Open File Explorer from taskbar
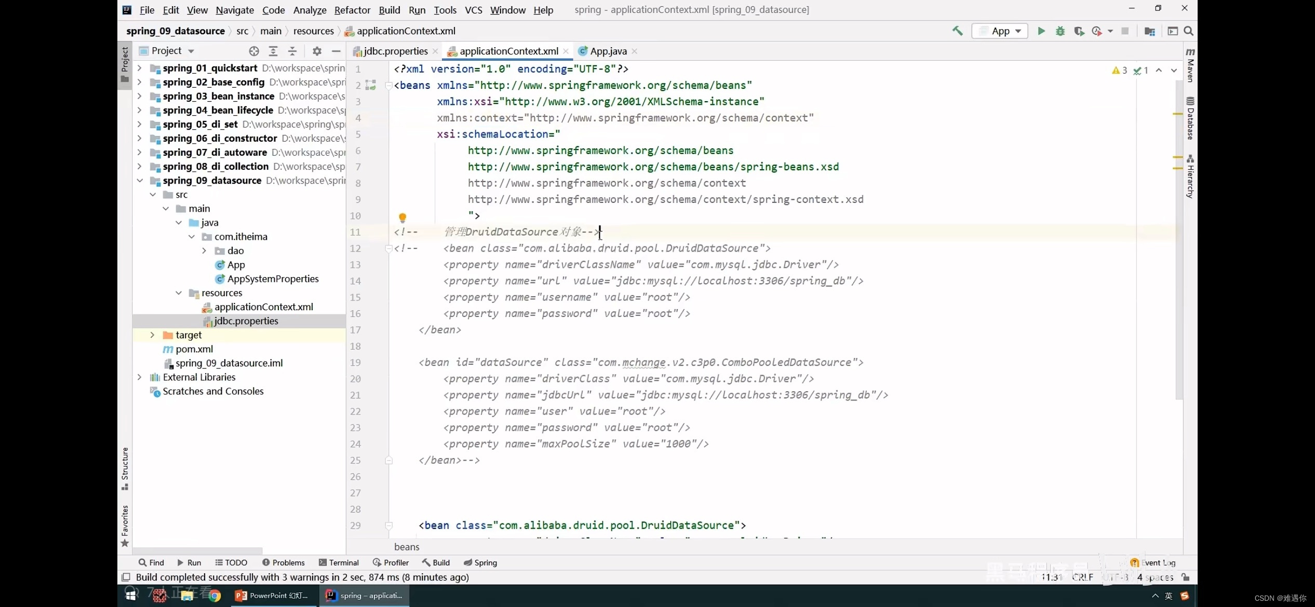 coord(187,596)
